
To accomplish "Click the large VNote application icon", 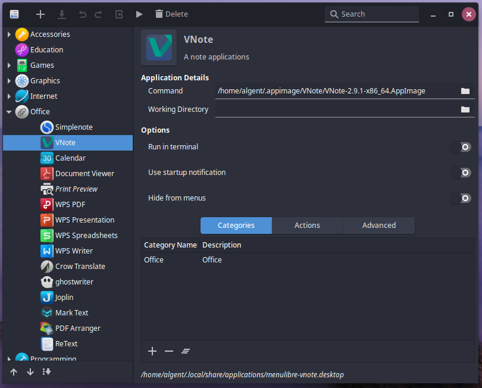I will pyautogui.click(x=159, y=48).
